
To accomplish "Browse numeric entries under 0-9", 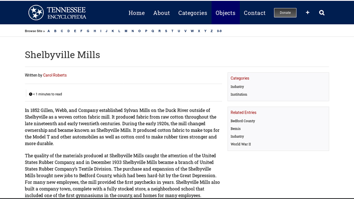I will pos(219,31).
